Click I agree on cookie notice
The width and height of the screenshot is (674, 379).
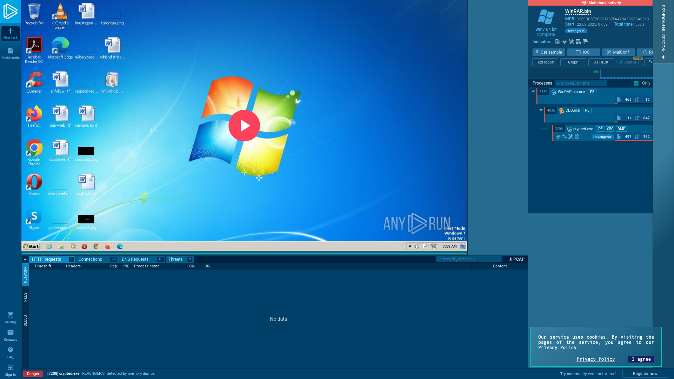pos(641,359)
